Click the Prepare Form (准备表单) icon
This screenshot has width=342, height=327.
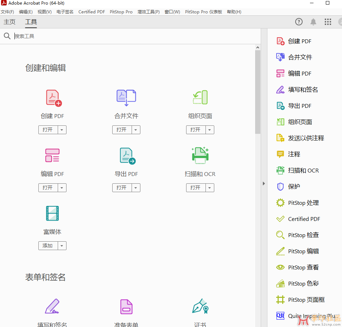point(126,307)
